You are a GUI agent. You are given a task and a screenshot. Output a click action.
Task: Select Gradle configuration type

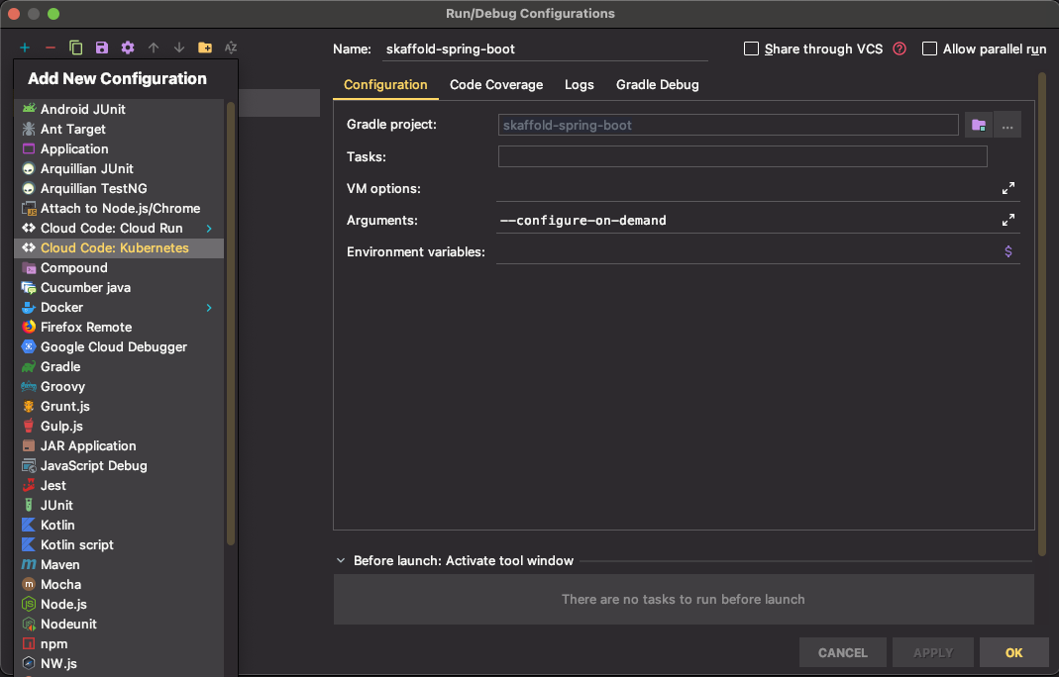(x=119, y=366)
